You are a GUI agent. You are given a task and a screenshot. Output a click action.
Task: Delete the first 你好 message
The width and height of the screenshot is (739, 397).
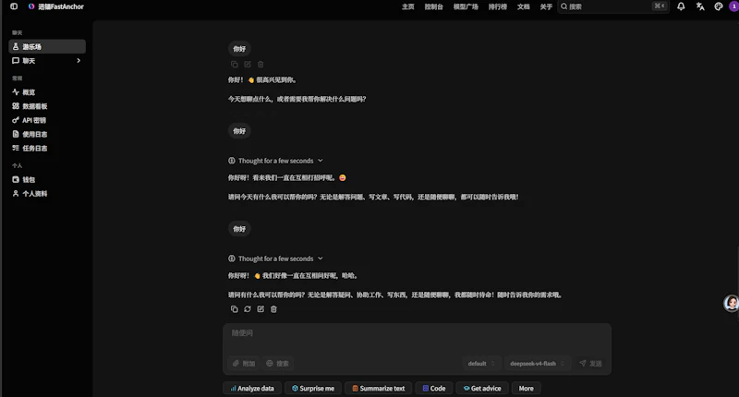tap(260, 65)
